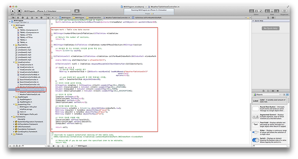Image resolution: width=298 pixels, height=159 pixels.
Task: Select the Segmented Control object
Action: [x=270, y=117]
